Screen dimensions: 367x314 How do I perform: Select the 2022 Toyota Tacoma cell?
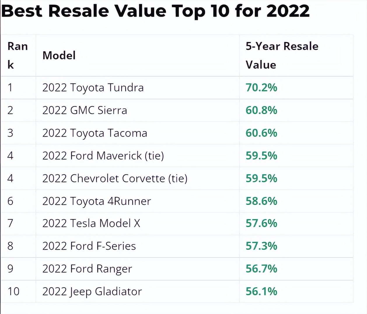[x=95, y=133]
